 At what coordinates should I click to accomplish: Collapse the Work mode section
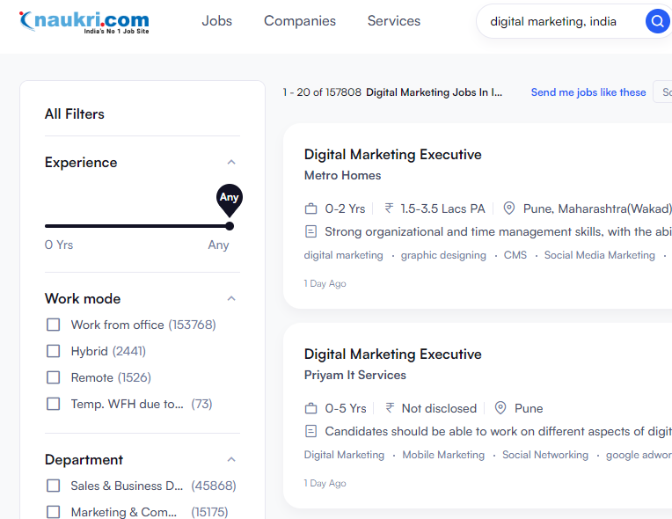click(231, 298)
